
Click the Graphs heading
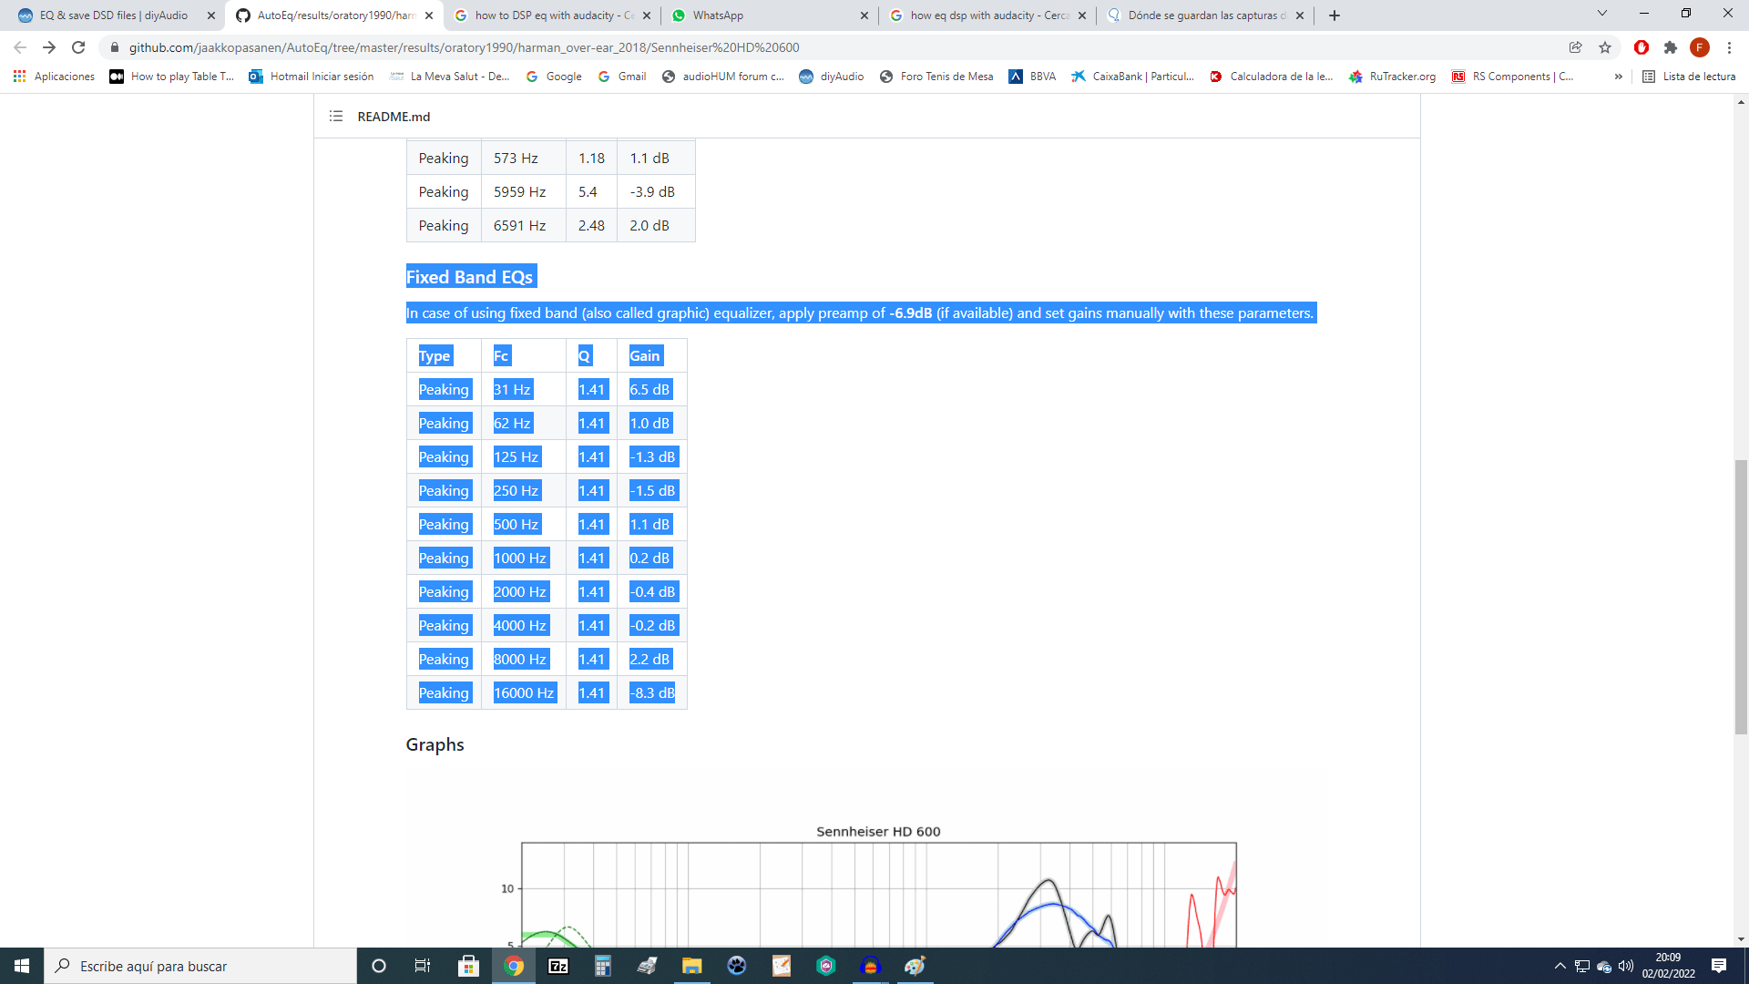click(x=435, y=745)
